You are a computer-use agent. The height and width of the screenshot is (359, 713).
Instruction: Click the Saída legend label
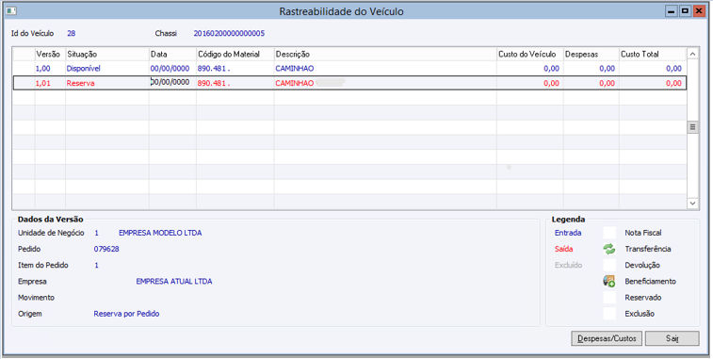[x=564, y=249]
